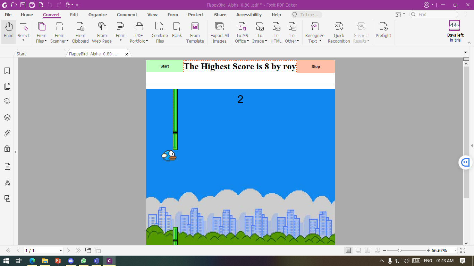The height and width of the screenshot is (266, 474).
Task: Create a Blank PDF
Action: [x=177, y=30]
